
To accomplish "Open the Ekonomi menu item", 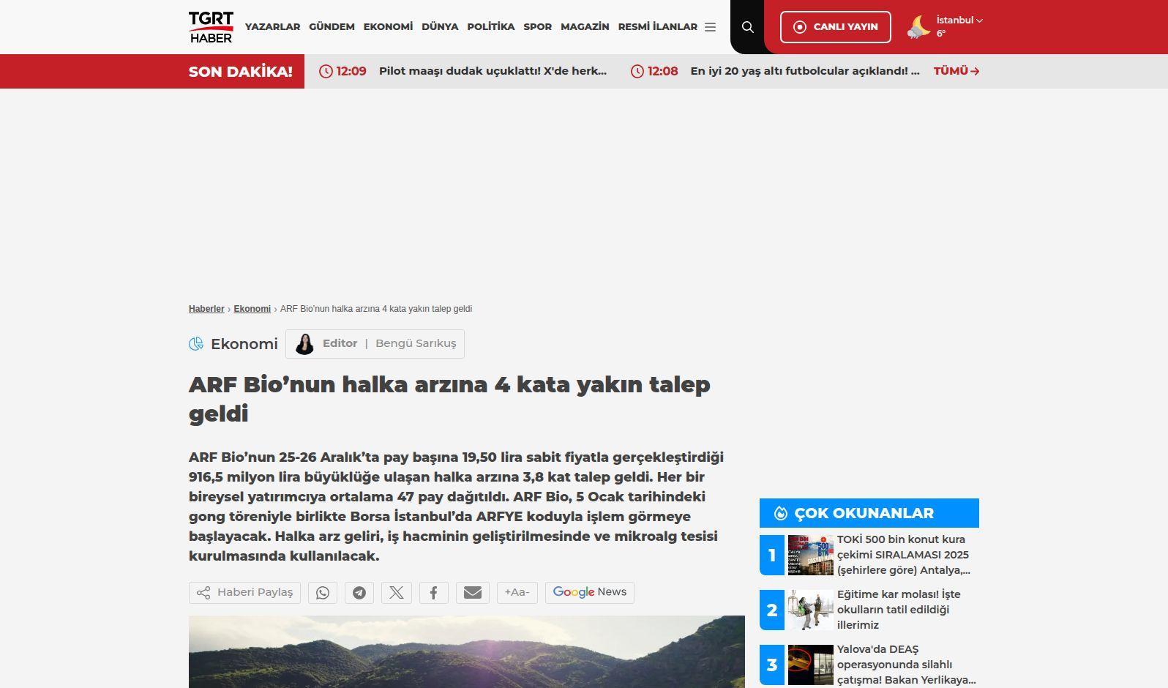I will [388, 27].
